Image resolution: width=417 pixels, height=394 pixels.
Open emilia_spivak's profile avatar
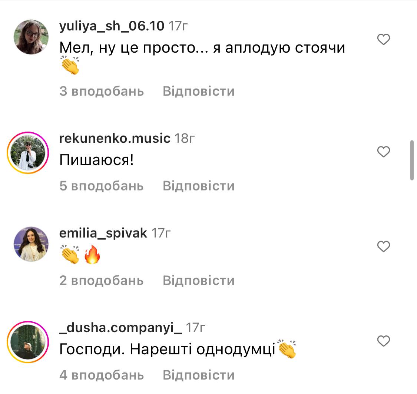31,244
